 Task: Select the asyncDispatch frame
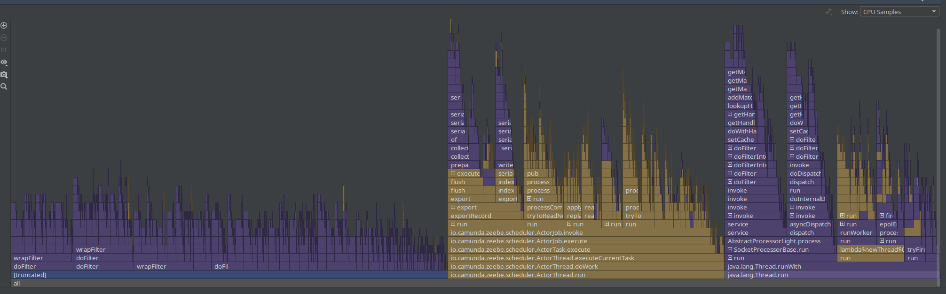pos(810,224)
